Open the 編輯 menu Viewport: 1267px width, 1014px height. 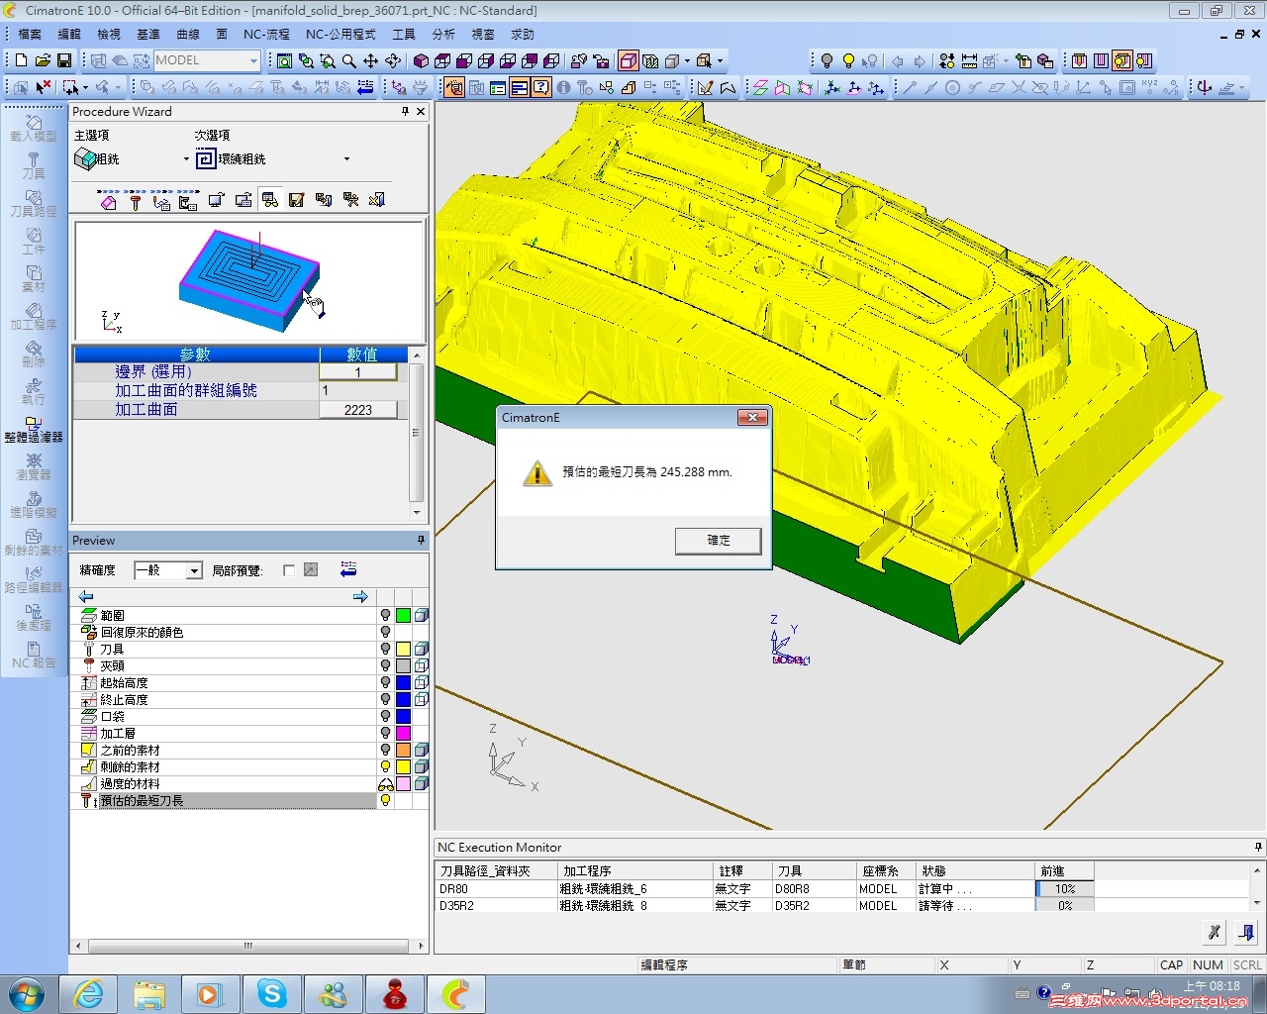pos(69,35)
